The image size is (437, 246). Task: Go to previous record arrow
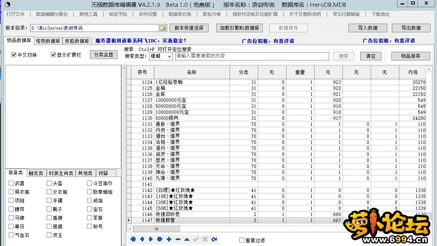click(x=142, y=239)
